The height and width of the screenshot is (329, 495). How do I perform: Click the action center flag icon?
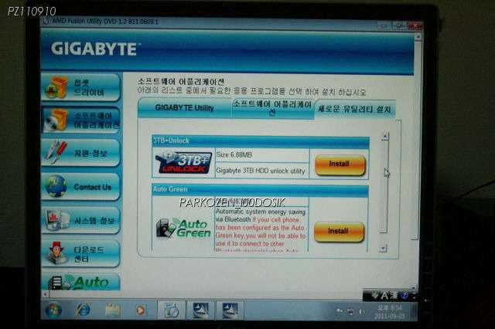tap(340, 311)
